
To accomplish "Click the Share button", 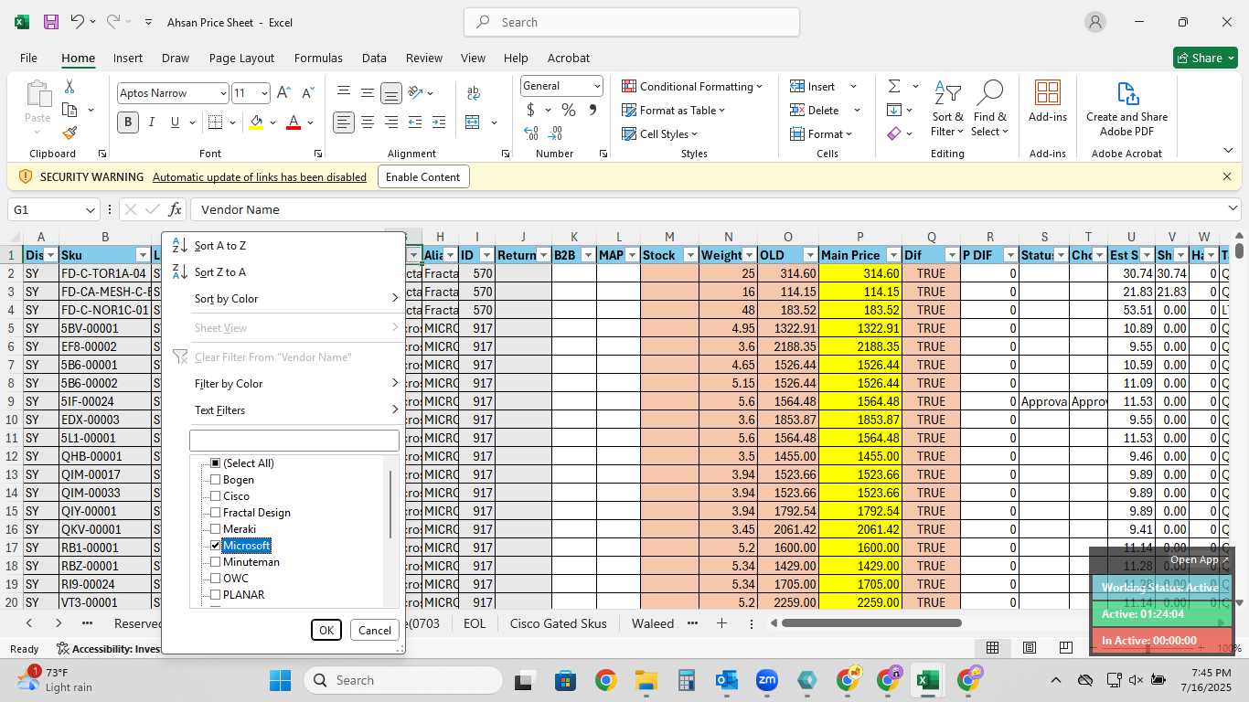I will [1204, 58].
